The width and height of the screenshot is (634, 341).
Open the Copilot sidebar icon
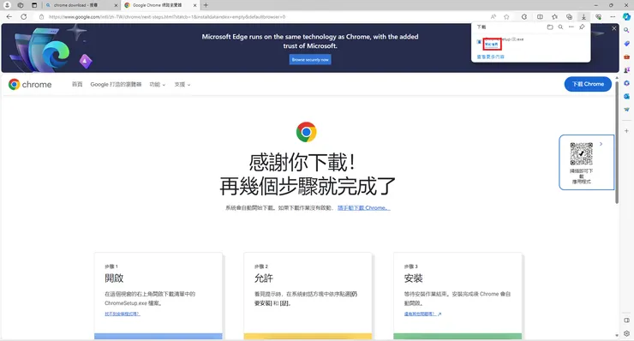tap(626, 16)
